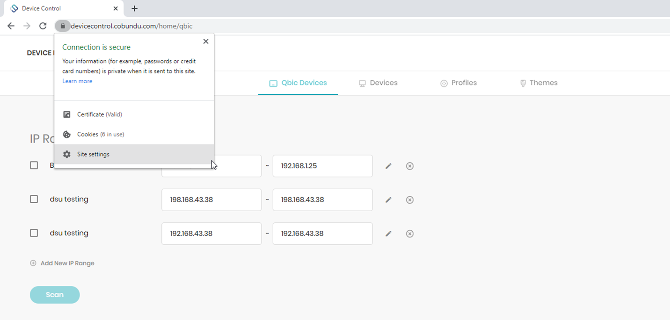This screenshot has width=670, height=320.
Task: Reload the page with the refresh icon
Action: [x=43, y=26]
